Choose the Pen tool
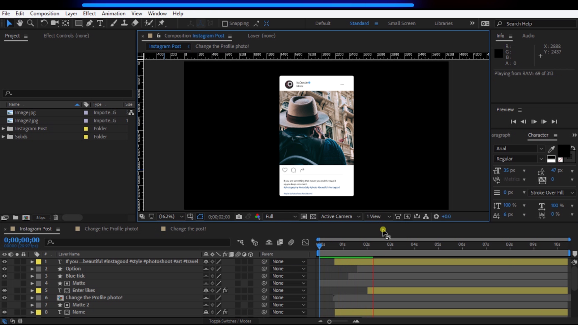The image size is (578, 325). click(89, 23)
